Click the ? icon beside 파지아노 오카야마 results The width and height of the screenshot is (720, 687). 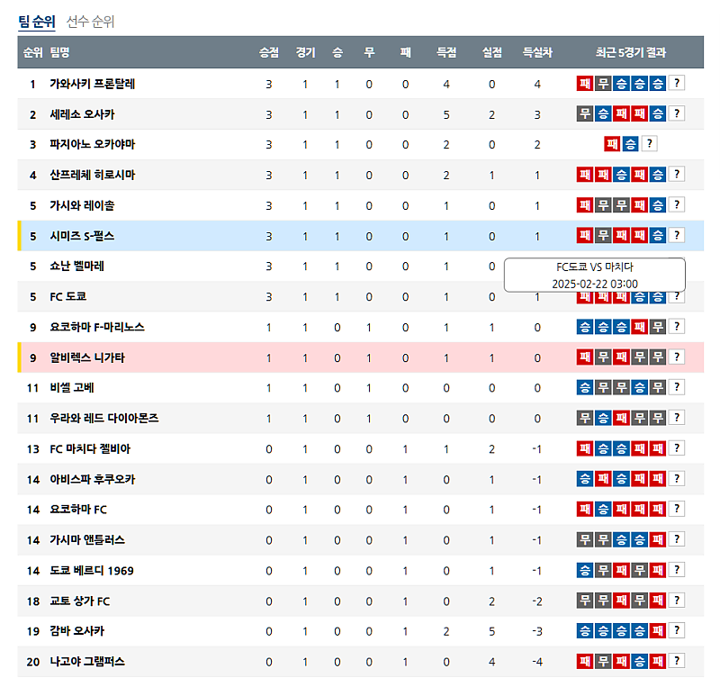pos(649,142)
